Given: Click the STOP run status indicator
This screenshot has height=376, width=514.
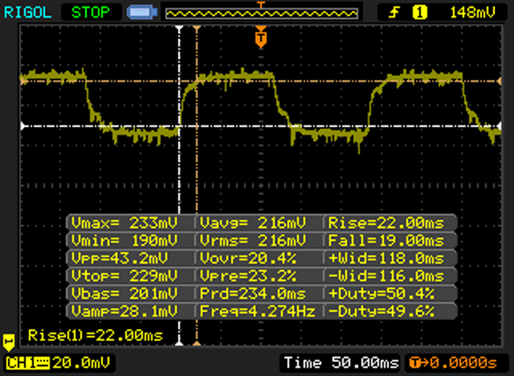Looking at the screenshot, I should (91, 12).
